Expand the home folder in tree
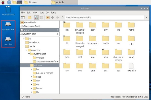This screenshot has width=151, height=100. point(31,88)
